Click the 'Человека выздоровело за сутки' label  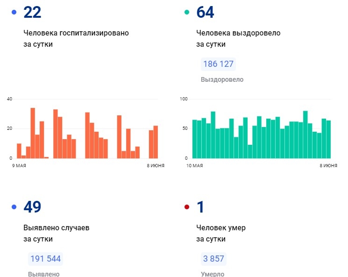238,39
